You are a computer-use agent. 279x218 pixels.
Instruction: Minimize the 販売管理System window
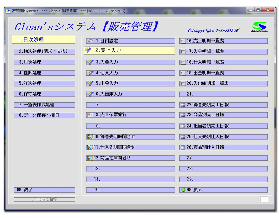(x=251, y=10)
